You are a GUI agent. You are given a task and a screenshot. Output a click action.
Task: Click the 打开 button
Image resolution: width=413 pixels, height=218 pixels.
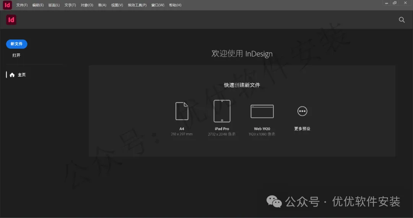(x=16, y=55)
